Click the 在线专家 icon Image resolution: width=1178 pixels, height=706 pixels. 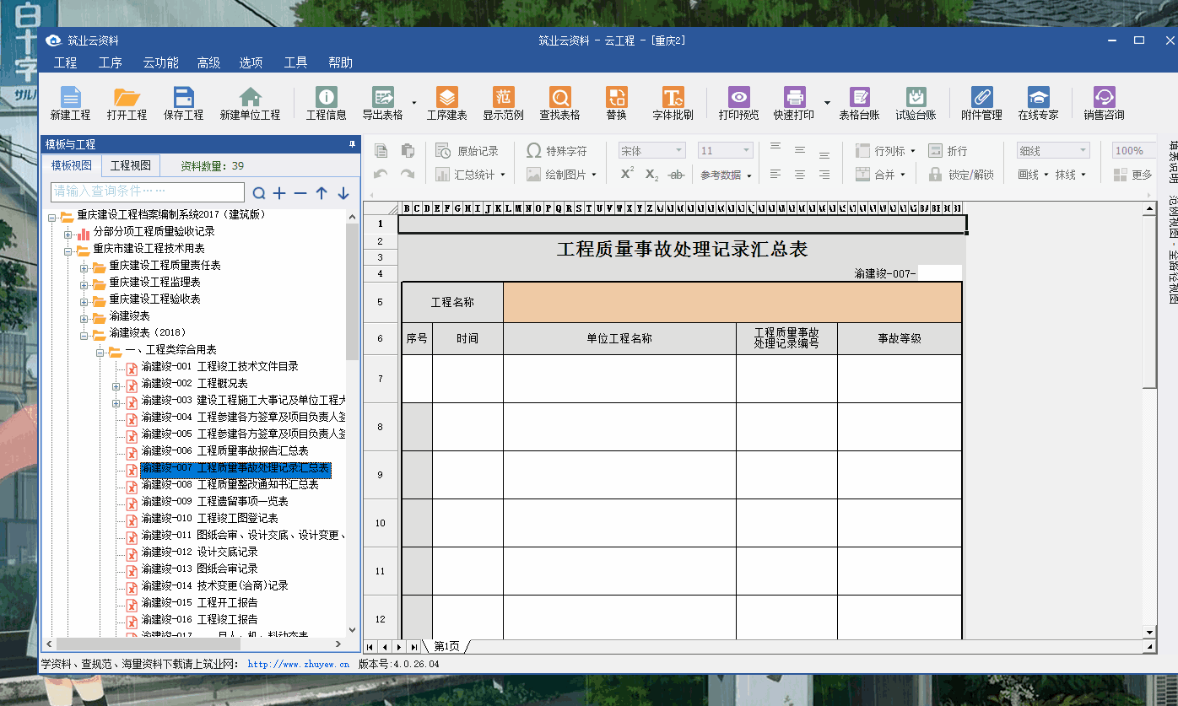(x=1038, y=98)
